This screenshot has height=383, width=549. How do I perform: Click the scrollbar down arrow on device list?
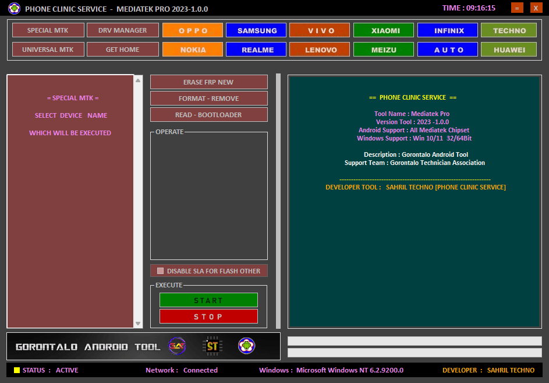[x=138, y=323]
